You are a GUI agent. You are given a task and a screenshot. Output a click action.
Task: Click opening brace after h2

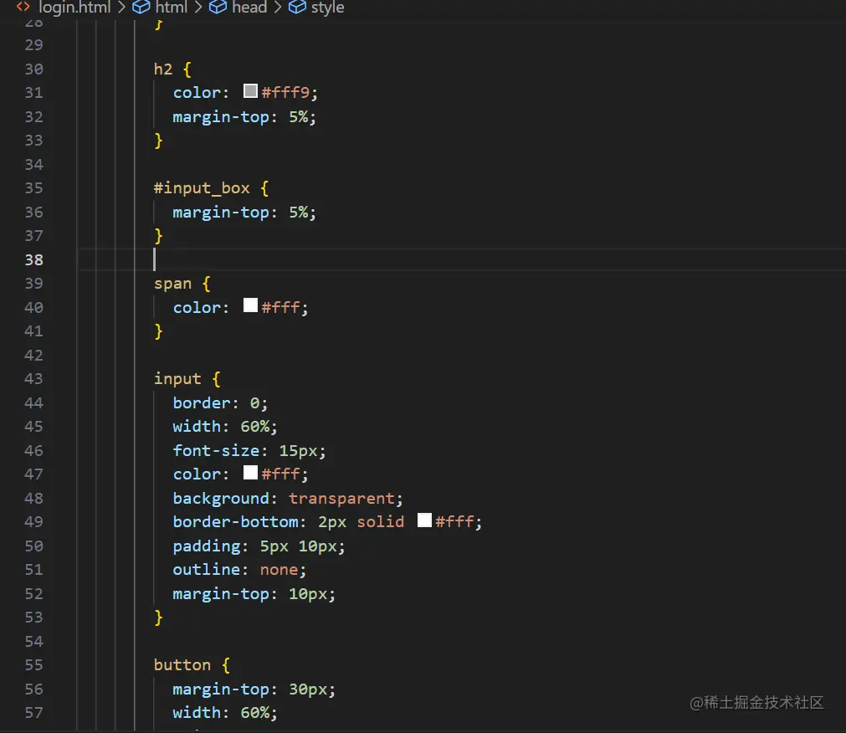[x=187, y=69]
